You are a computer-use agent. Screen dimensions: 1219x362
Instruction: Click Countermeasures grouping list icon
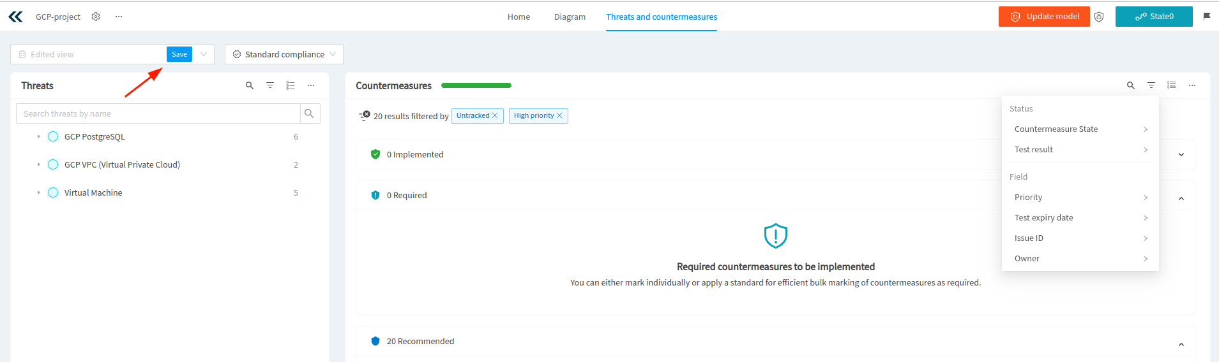1172,85
